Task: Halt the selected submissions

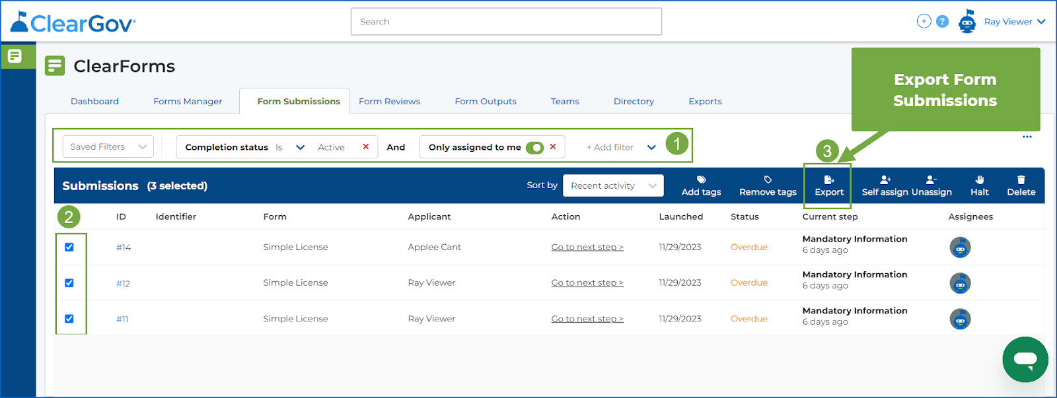Action: [979, 185]
